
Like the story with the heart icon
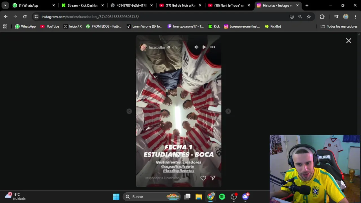pos(203,178)
